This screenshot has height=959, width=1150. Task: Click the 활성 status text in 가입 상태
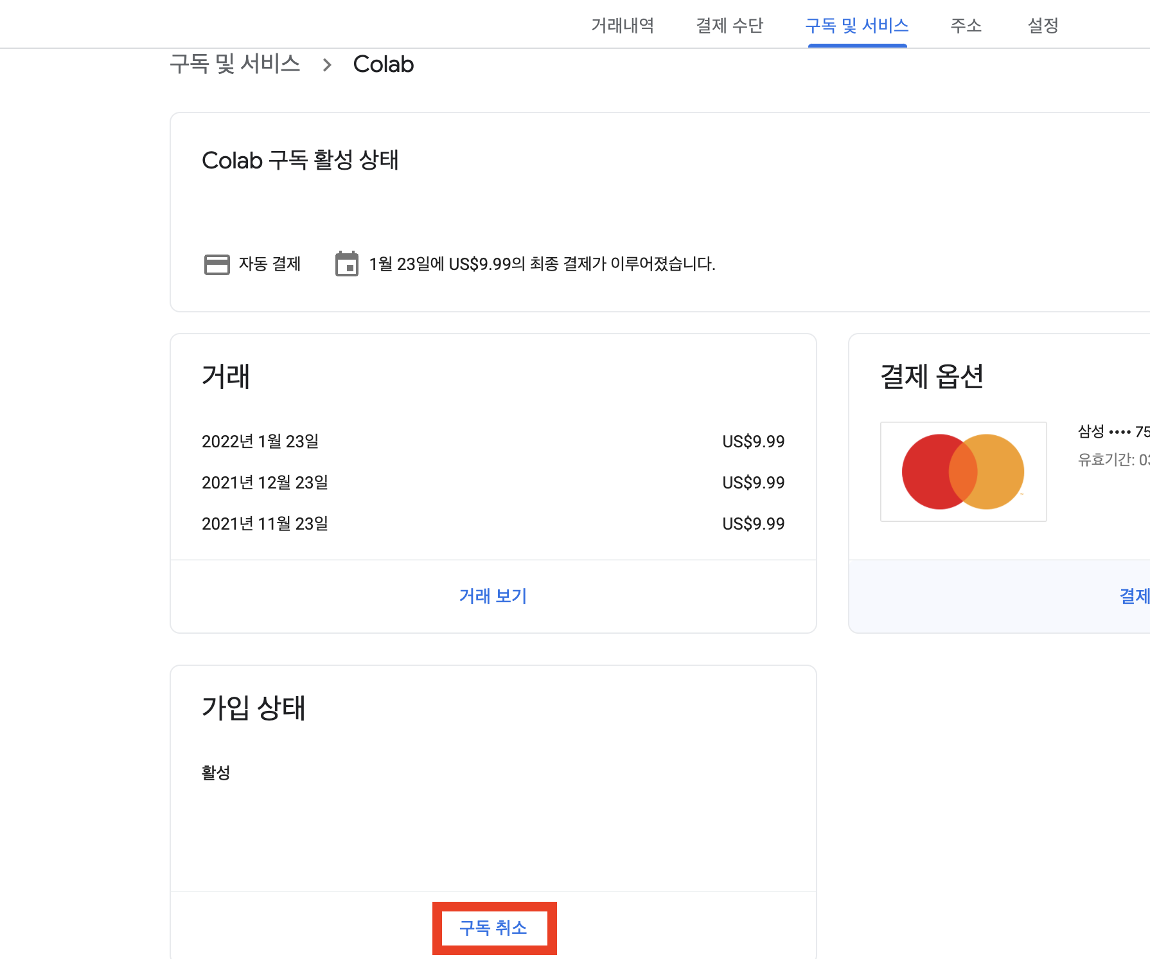[217, 773]
